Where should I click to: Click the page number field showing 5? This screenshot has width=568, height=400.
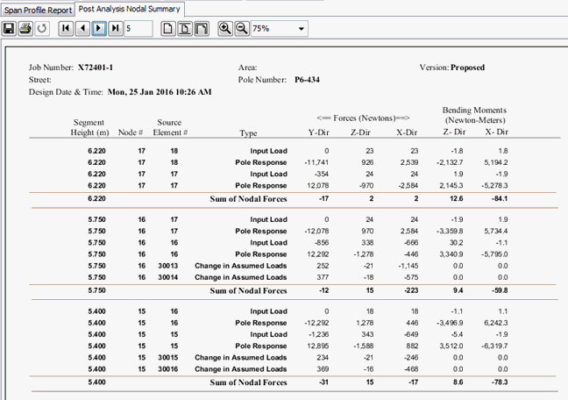coord(138,28)
